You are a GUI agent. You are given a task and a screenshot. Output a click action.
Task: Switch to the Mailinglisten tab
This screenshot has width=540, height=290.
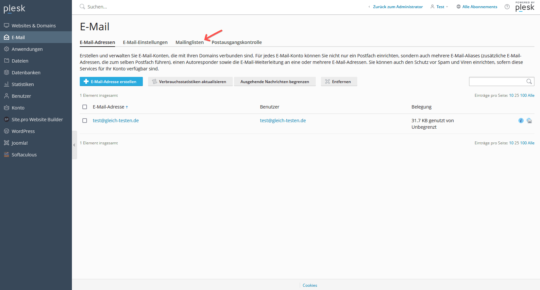pyautogui.click(x=189, y=42)
